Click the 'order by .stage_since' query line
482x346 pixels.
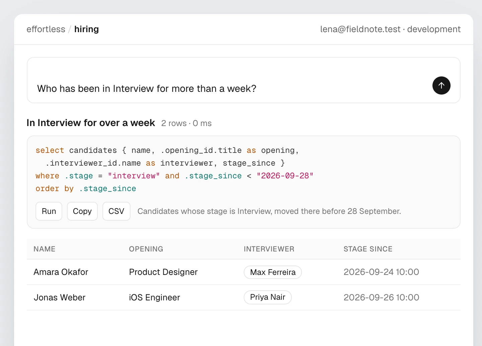[86, 189]
